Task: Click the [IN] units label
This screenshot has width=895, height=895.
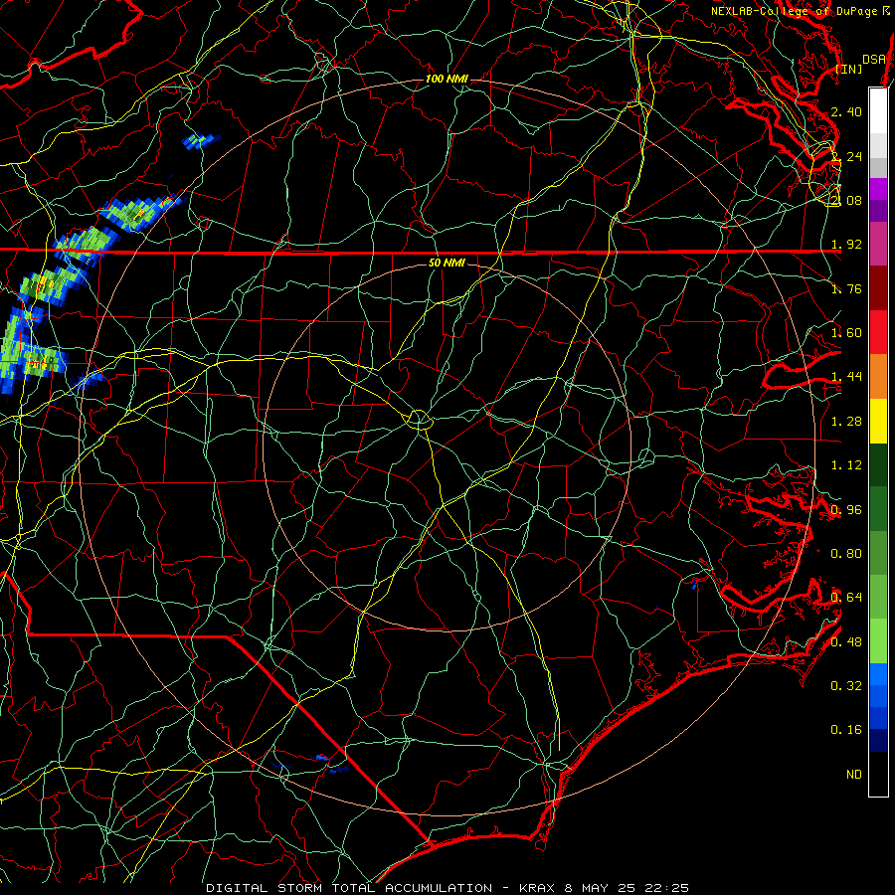Action: (x=849, y=69)
